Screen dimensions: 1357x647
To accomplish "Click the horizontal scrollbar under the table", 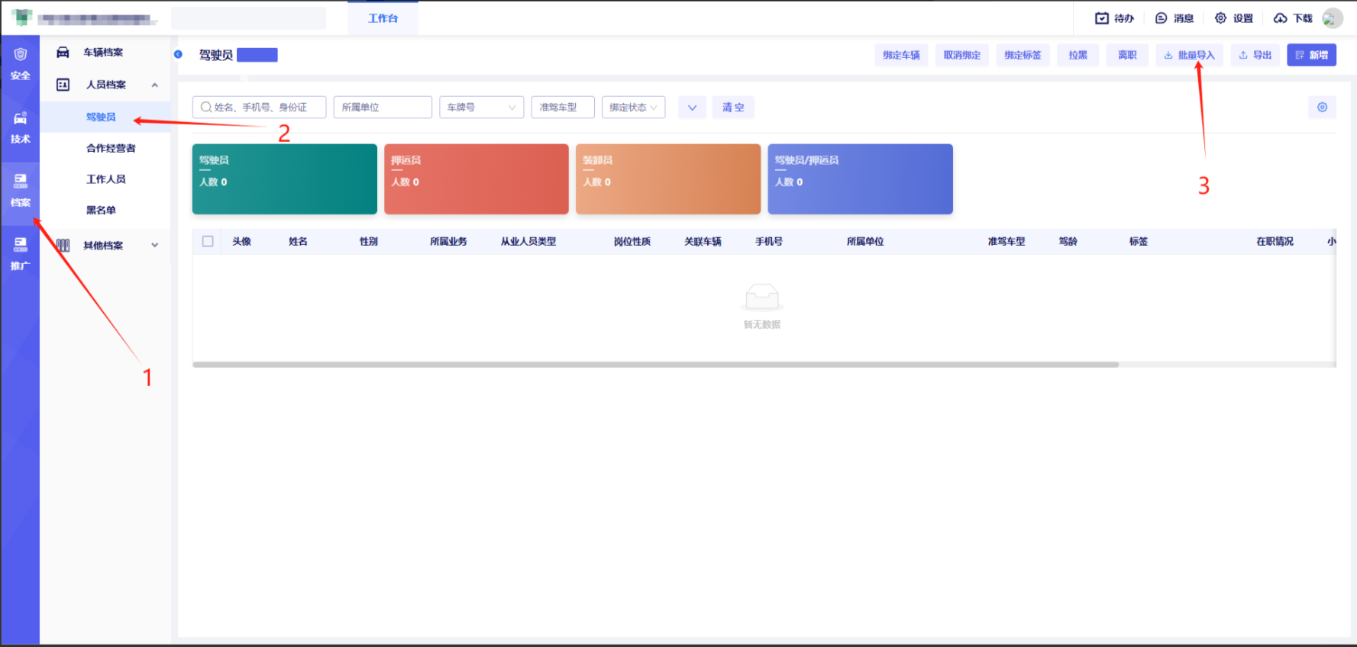I will click(655, 365).
